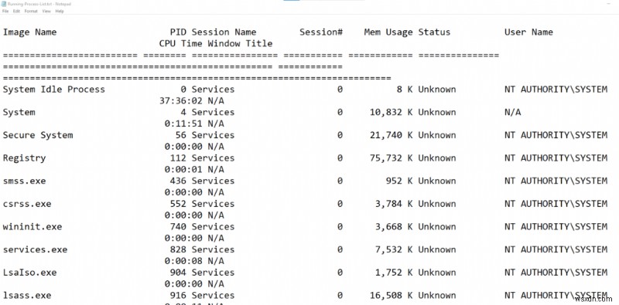Click the '7,532 K' memory value
The width and height of the screenshot is (619, 305).
[x=394, y=249]
